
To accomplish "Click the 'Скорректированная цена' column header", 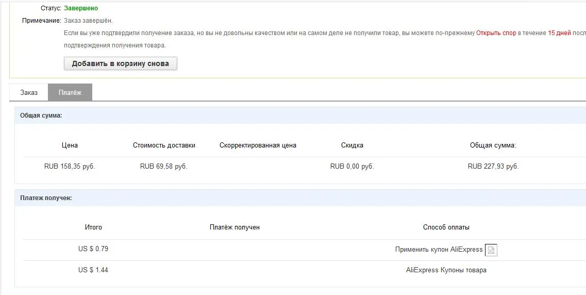I will tap(258, 145).
